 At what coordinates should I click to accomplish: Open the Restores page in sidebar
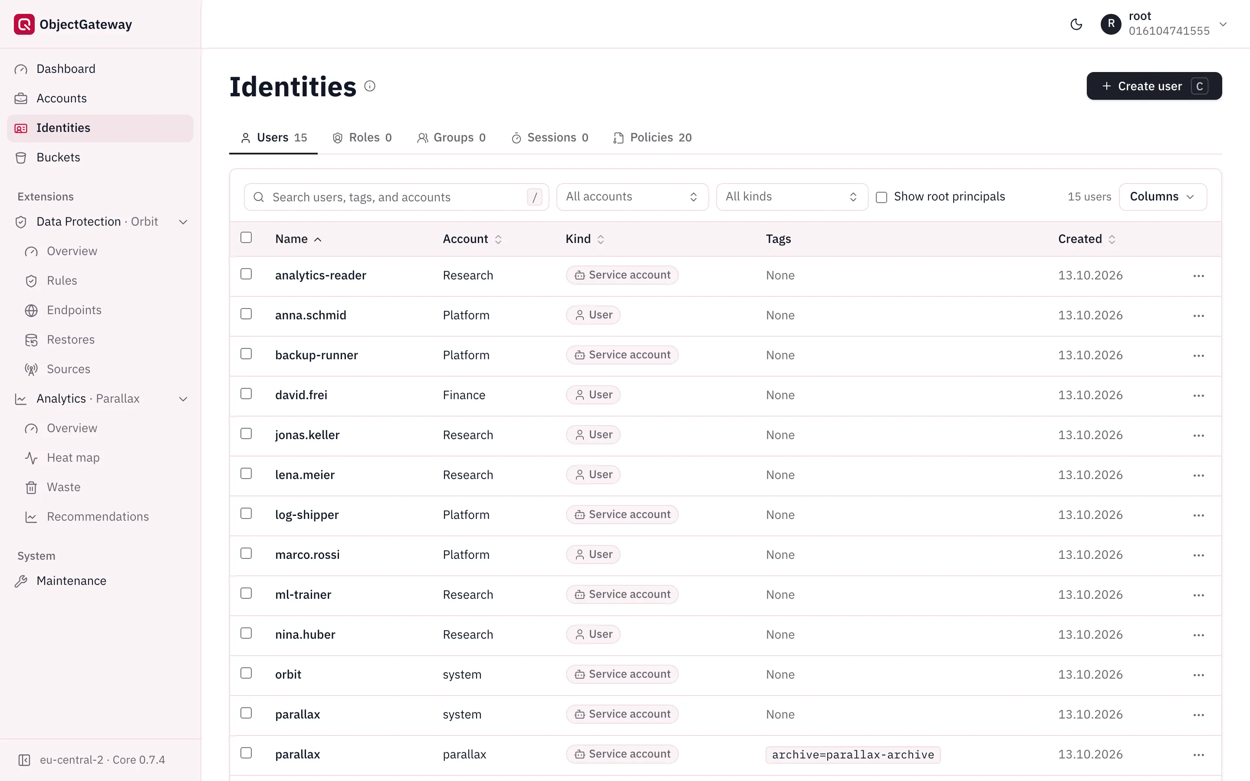click(x=71, y=340)
